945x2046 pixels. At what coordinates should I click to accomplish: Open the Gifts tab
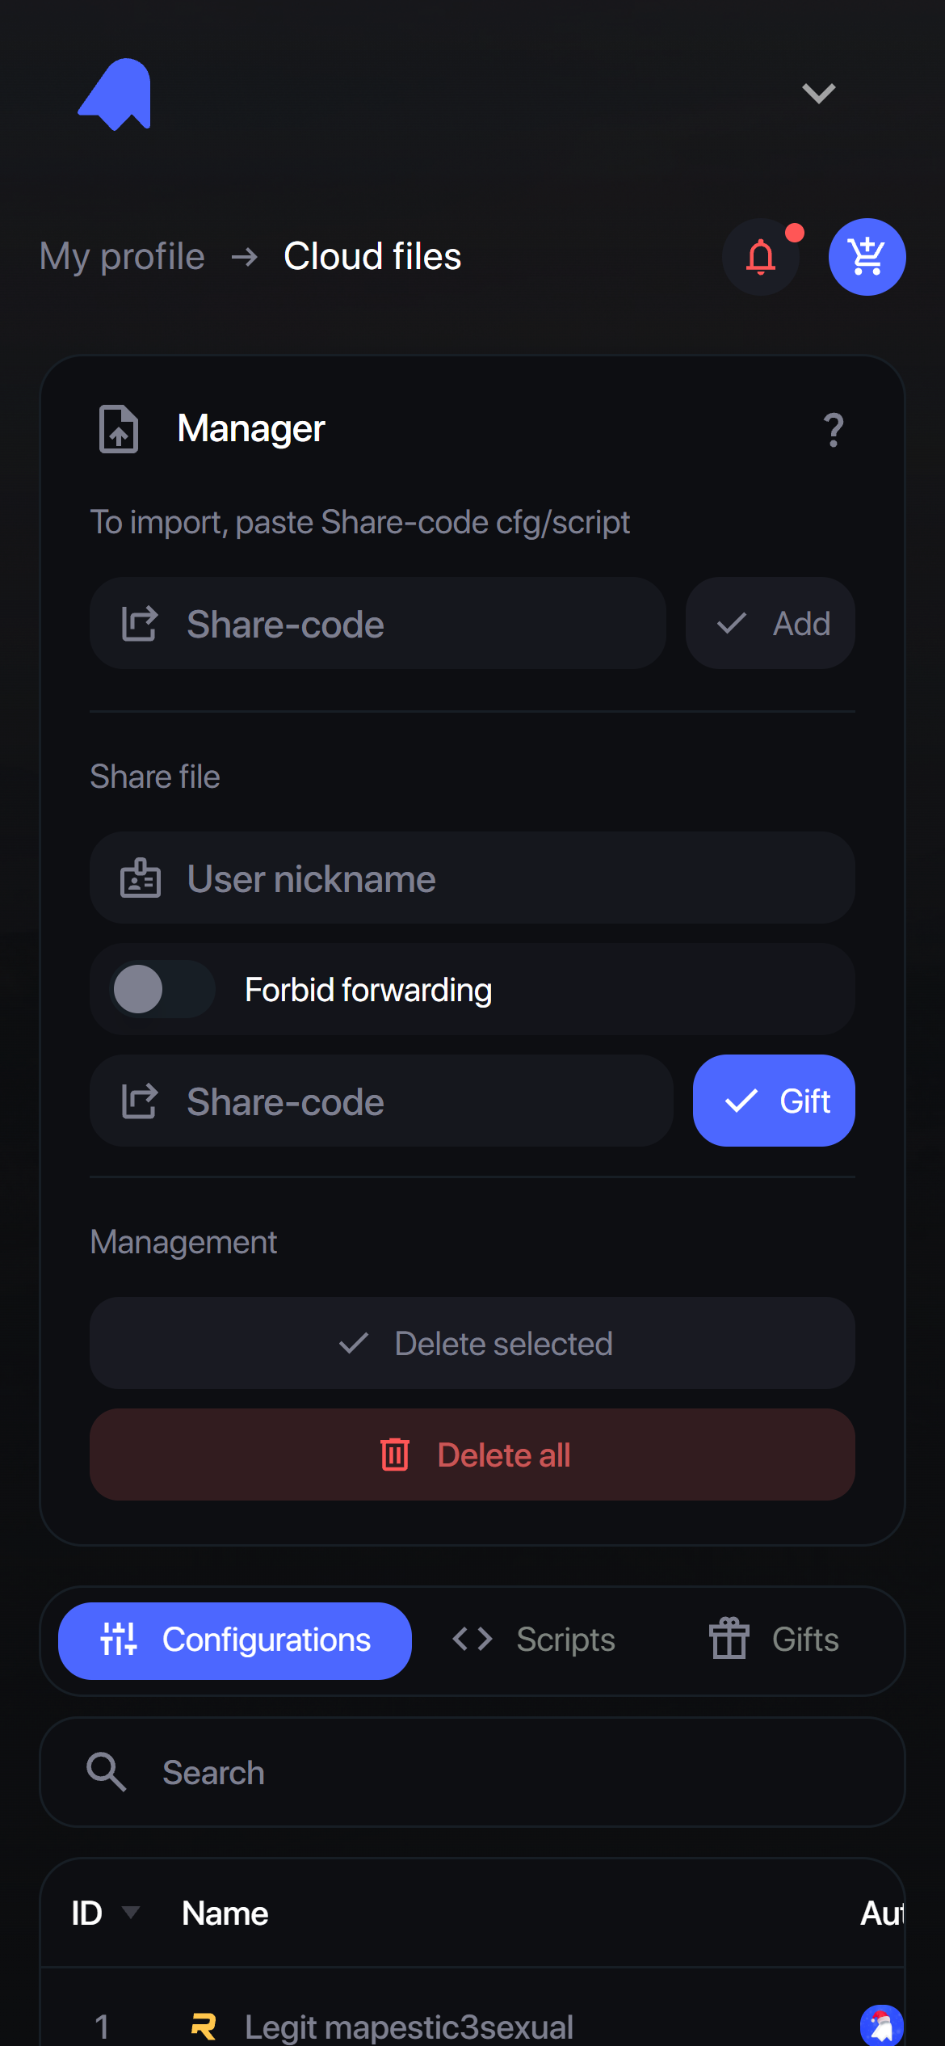[x=774, y=1640]
